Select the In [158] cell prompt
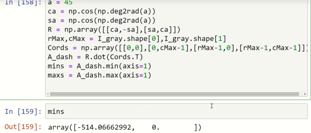 pyautogui.click(x=23, y=3)
